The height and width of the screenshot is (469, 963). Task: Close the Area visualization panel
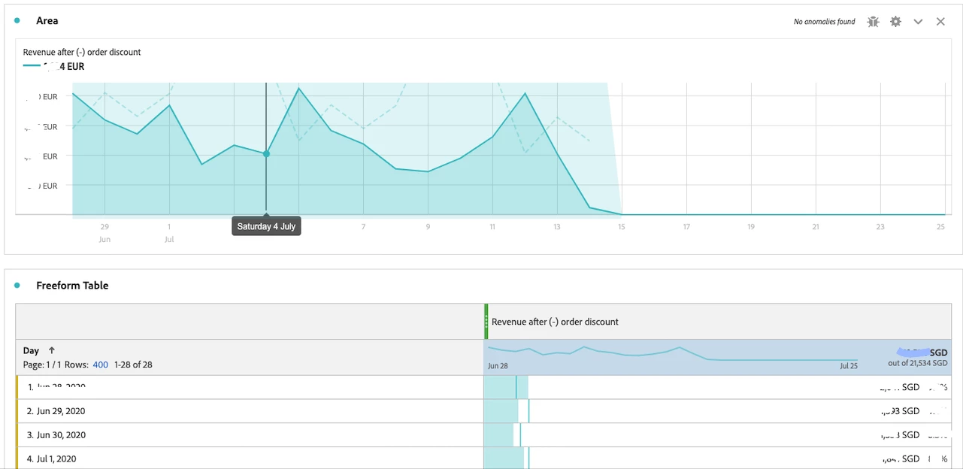[x=940, y=22]
